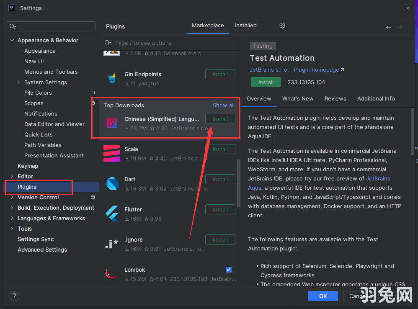Switch to the Marketplace tab
418x309 pixels.
(208, 26)
